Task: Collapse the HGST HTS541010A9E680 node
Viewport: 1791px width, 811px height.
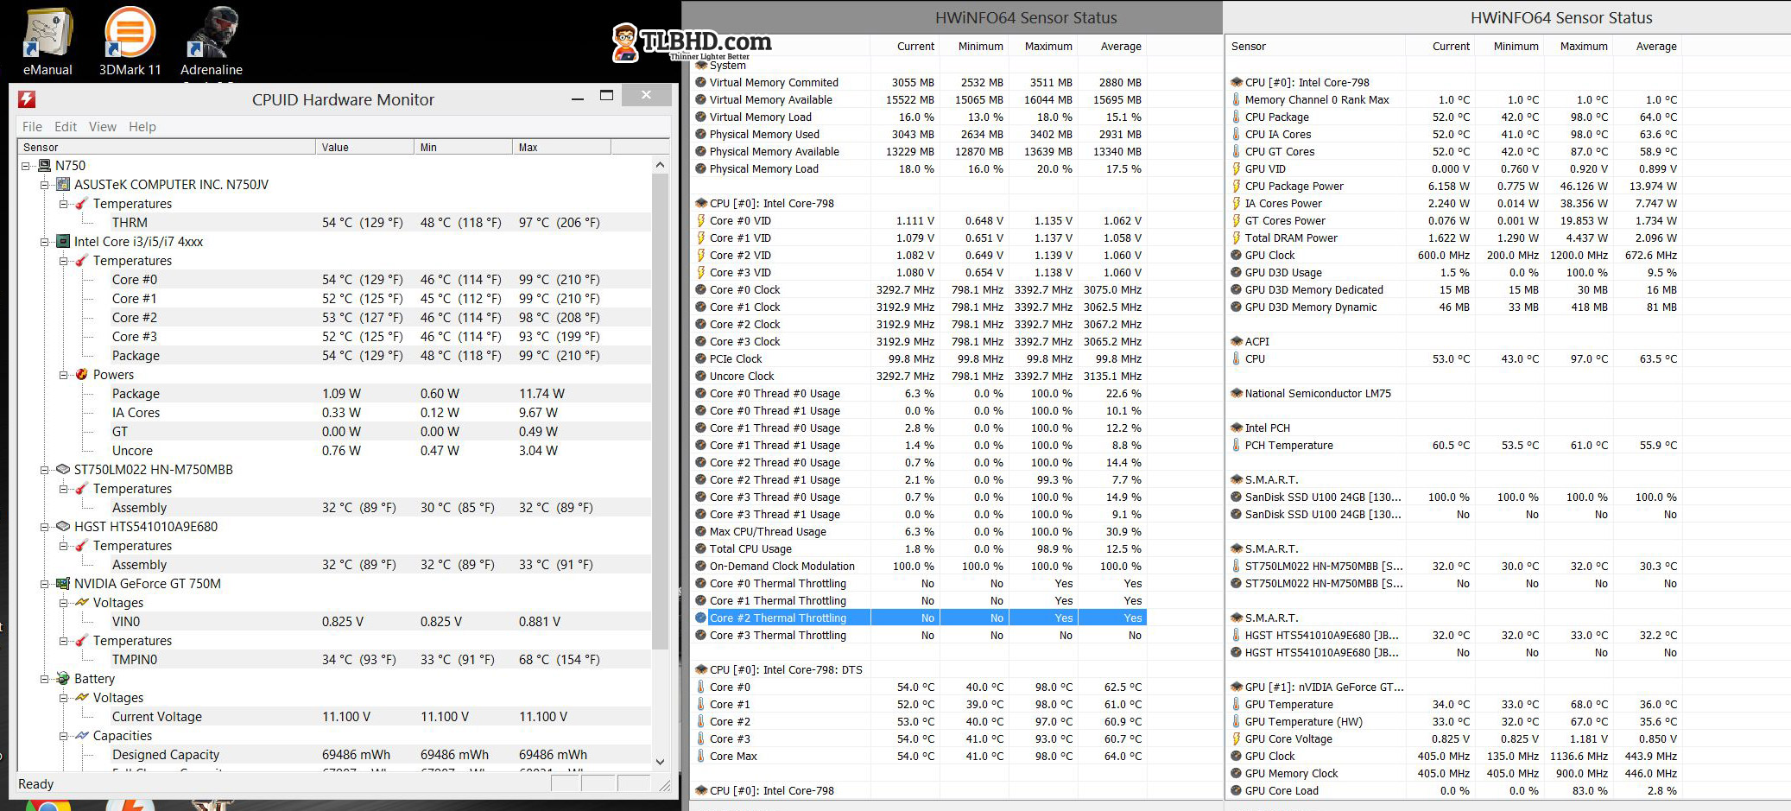Action: (45, 527)
